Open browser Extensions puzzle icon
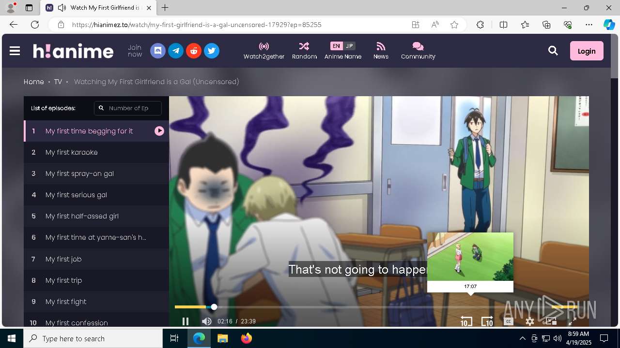This screenshot has width=620, height=348. click(480, 25)
